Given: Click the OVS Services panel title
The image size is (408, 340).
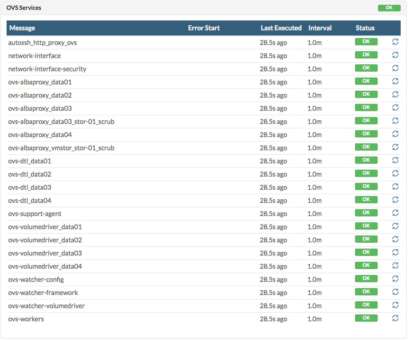Looking at the screenshot, I should click(x=24, y=8).
